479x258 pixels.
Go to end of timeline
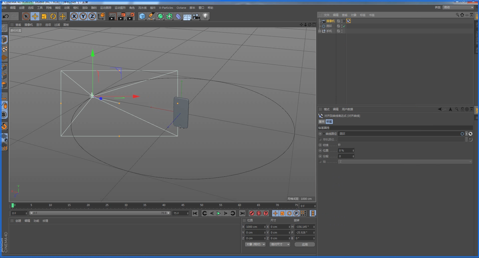242,213
